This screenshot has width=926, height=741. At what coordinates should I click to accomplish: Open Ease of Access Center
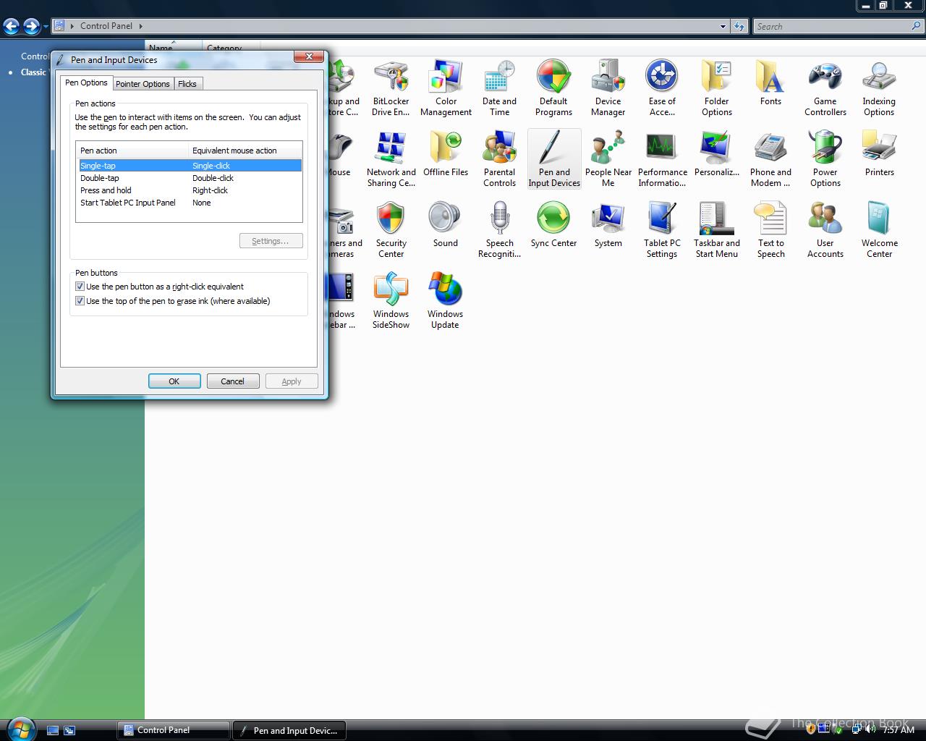[x=662, y=88]
